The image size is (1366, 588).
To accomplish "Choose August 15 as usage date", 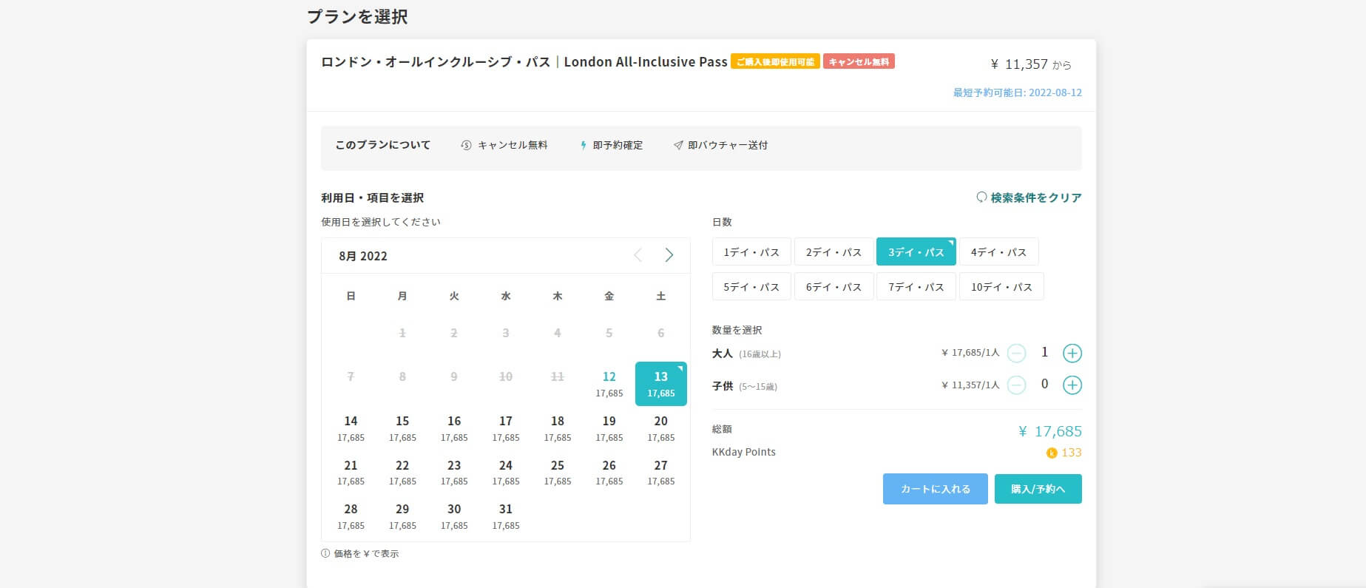I will coord(402,428).
